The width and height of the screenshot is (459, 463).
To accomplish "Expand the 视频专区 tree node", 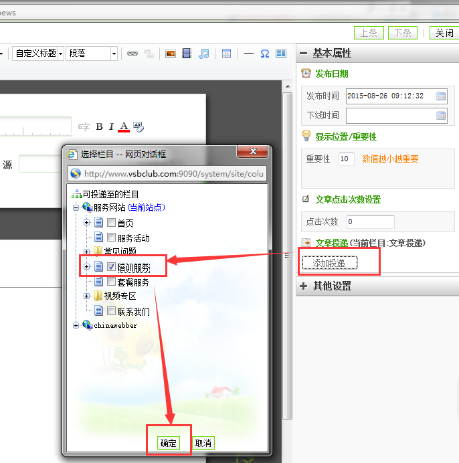I will 86,296.
